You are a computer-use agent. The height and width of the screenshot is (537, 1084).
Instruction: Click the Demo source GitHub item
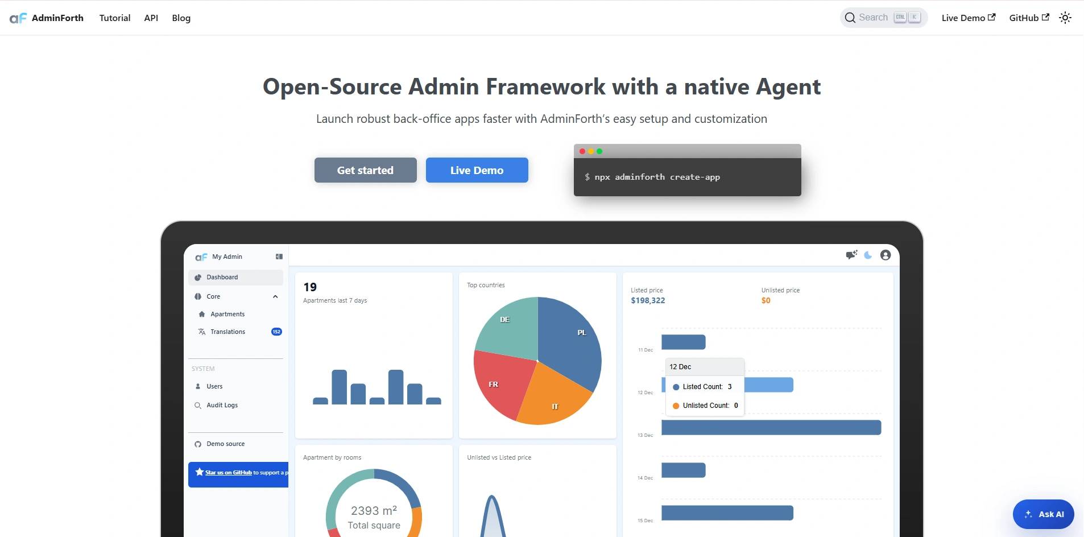click(225, 444)
